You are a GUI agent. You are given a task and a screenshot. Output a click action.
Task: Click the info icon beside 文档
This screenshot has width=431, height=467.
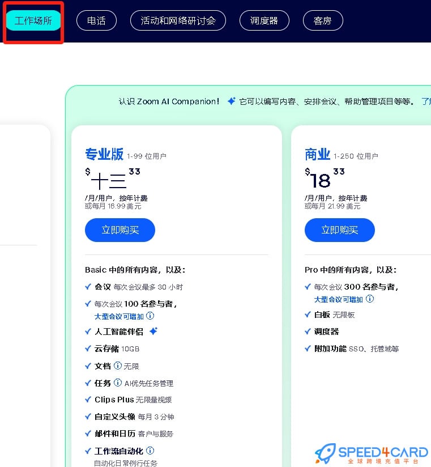click(118, 366)
